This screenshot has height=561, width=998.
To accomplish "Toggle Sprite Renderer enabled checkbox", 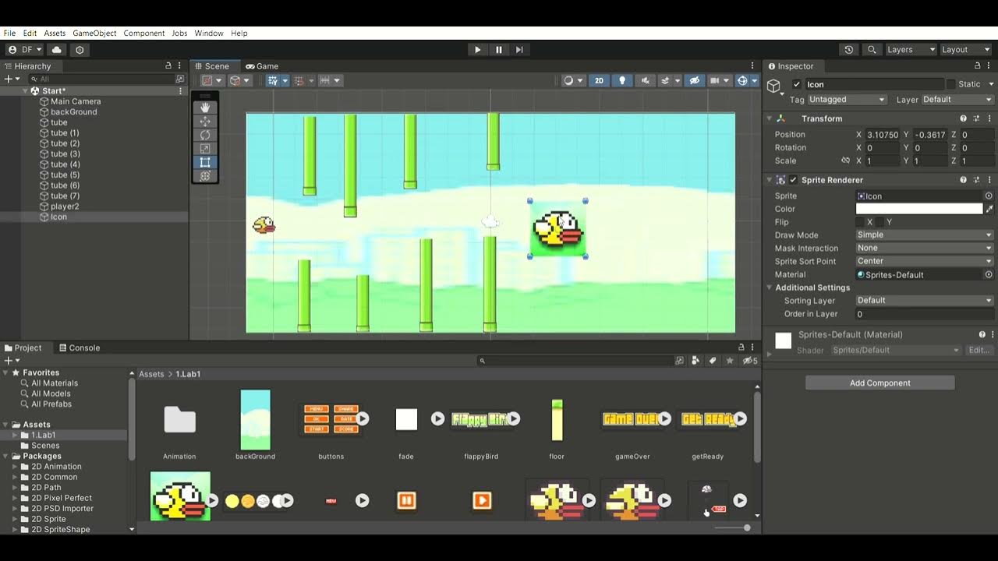I will (793, 180).
